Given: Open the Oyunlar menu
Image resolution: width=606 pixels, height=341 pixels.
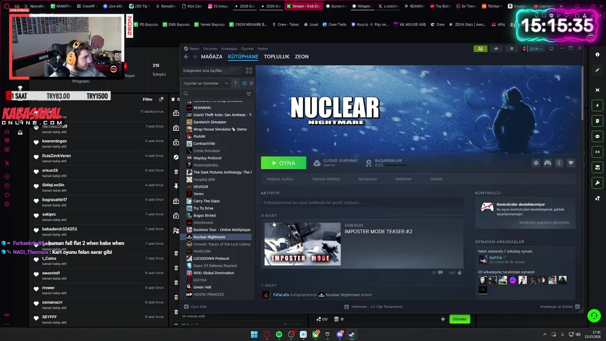Looking at the screenshot, I should [x=248, y=49].
